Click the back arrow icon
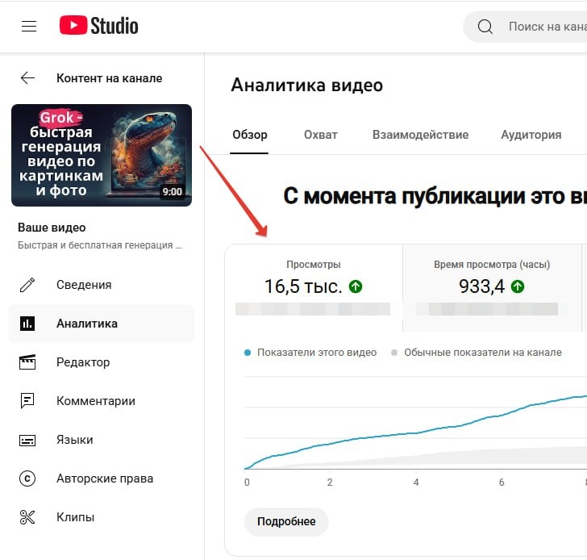Viewport: 587px width, 560px height. (27, 78)
